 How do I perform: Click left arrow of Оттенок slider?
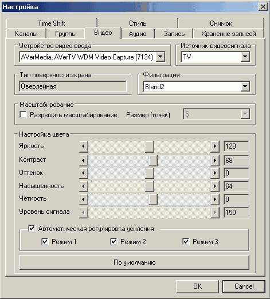coord(83,173)
